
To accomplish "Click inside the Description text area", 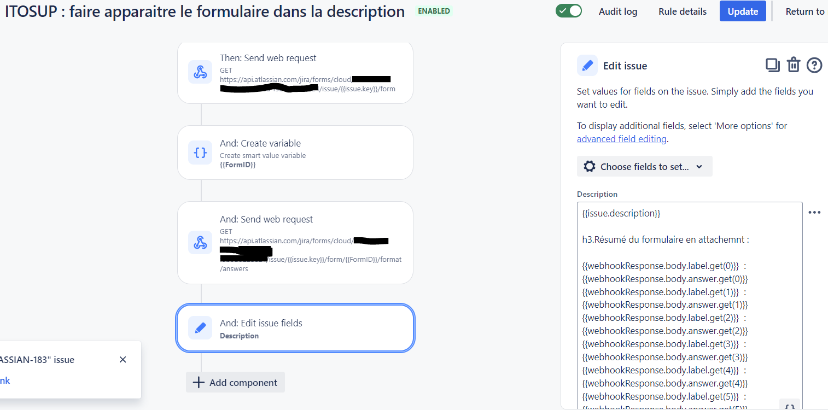I will click(x=690, y=306).
